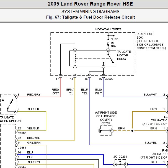
Task: Click connector pin number 14 under fuse box
Action: (x=72, y=79)
